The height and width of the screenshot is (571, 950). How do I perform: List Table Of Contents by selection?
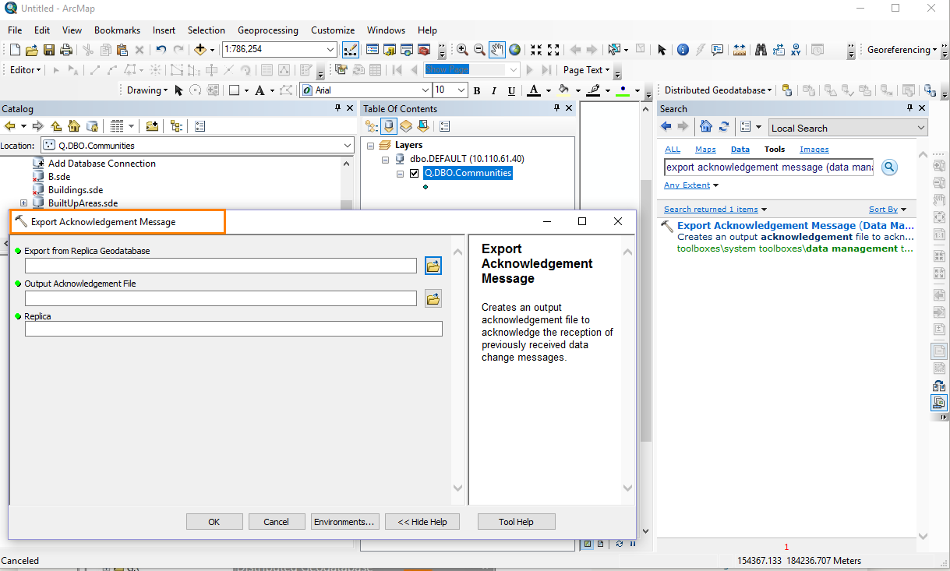[423, 126]
